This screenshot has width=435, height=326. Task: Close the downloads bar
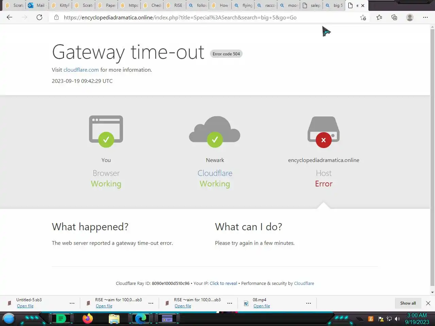point(428,303)
